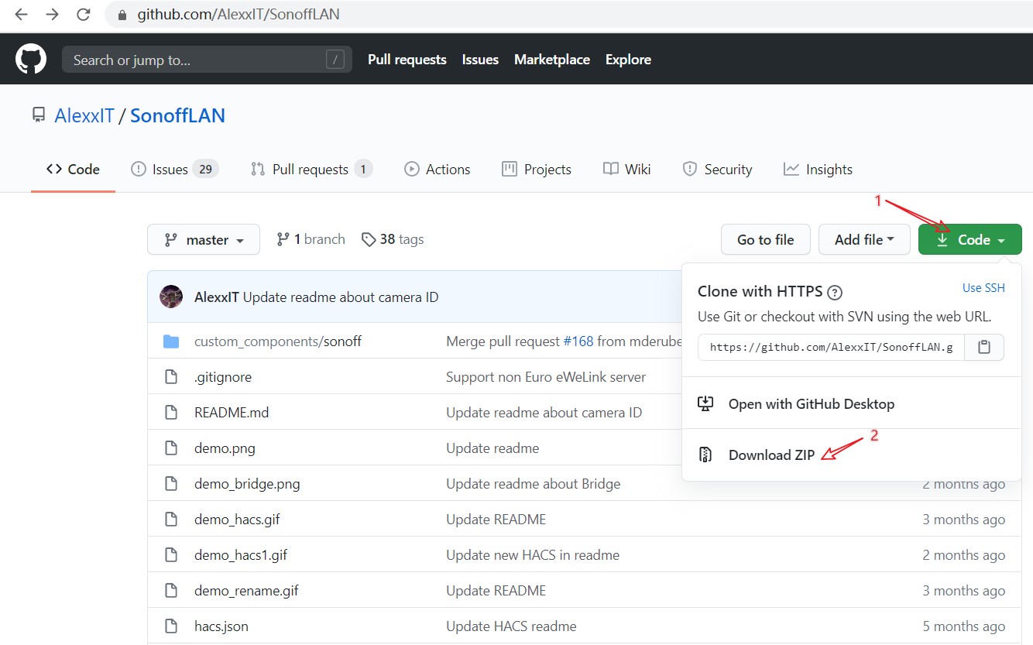
Task: Click the GitHub Octocat logo
Action: click(31, 60)
